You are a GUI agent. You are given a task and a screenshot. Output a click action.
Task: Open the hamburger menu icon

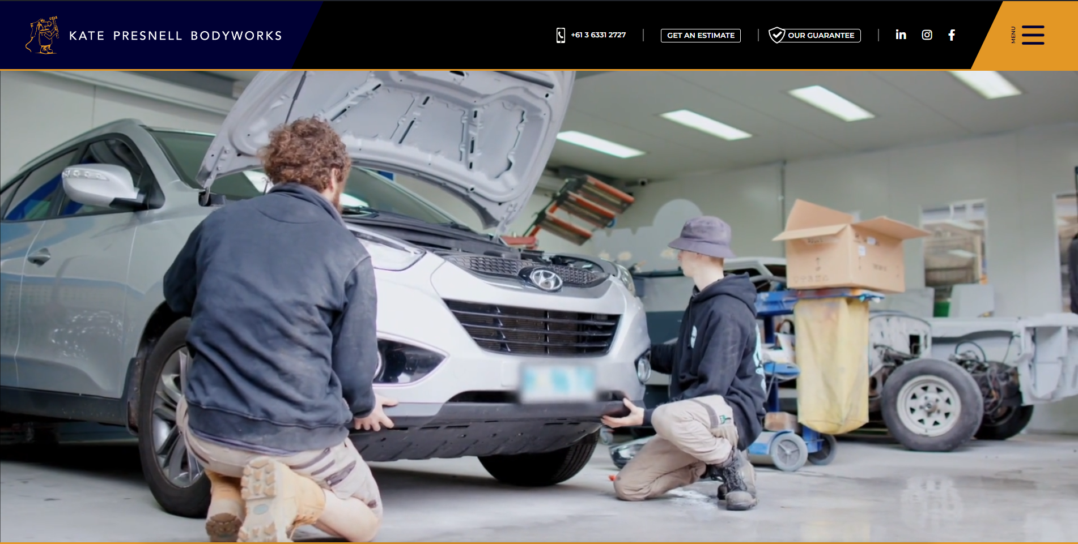pyautogui.click(x=1033, y=35)
